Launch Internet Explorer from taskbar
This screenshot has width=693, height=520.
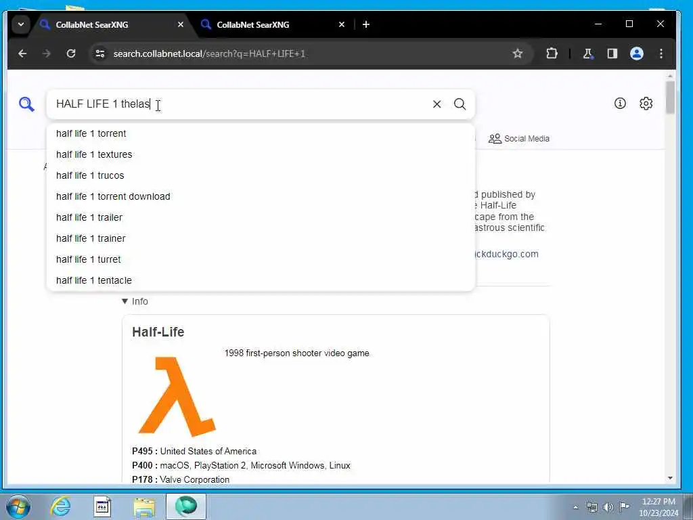click(60, 506)
